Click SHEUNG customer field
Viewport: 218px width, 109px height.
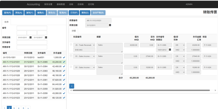[x=84, y=50]
